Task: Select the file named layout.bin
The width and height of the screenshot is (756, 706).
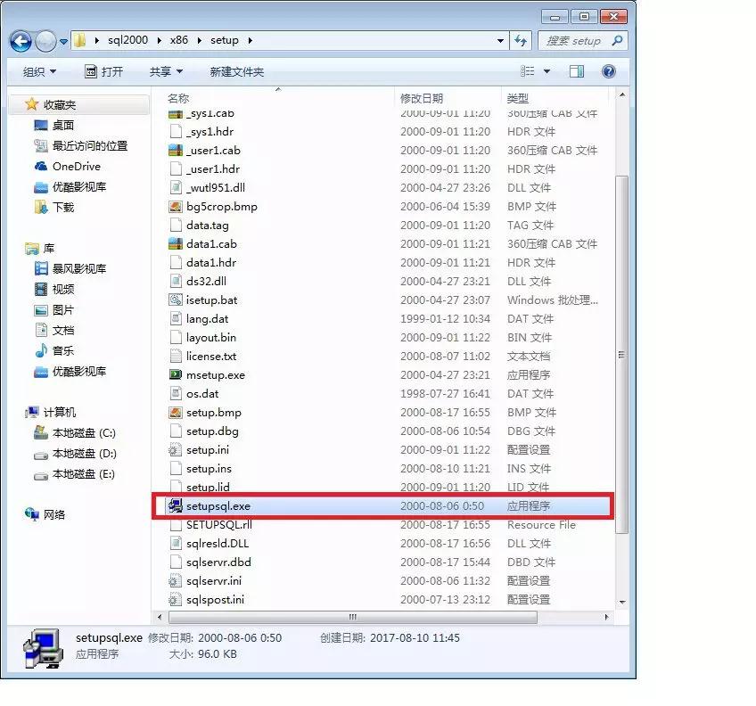Action: point(211,338)
